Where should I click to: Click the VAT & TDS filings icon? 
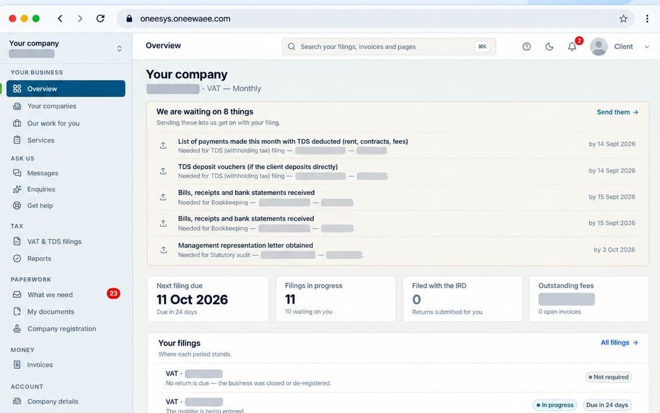(x=17, y=241)
